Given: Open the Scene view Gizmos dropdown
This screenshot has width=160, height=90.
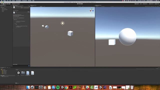Looking at the screenshot, I should pyautogui.click(x=79, y=6).
